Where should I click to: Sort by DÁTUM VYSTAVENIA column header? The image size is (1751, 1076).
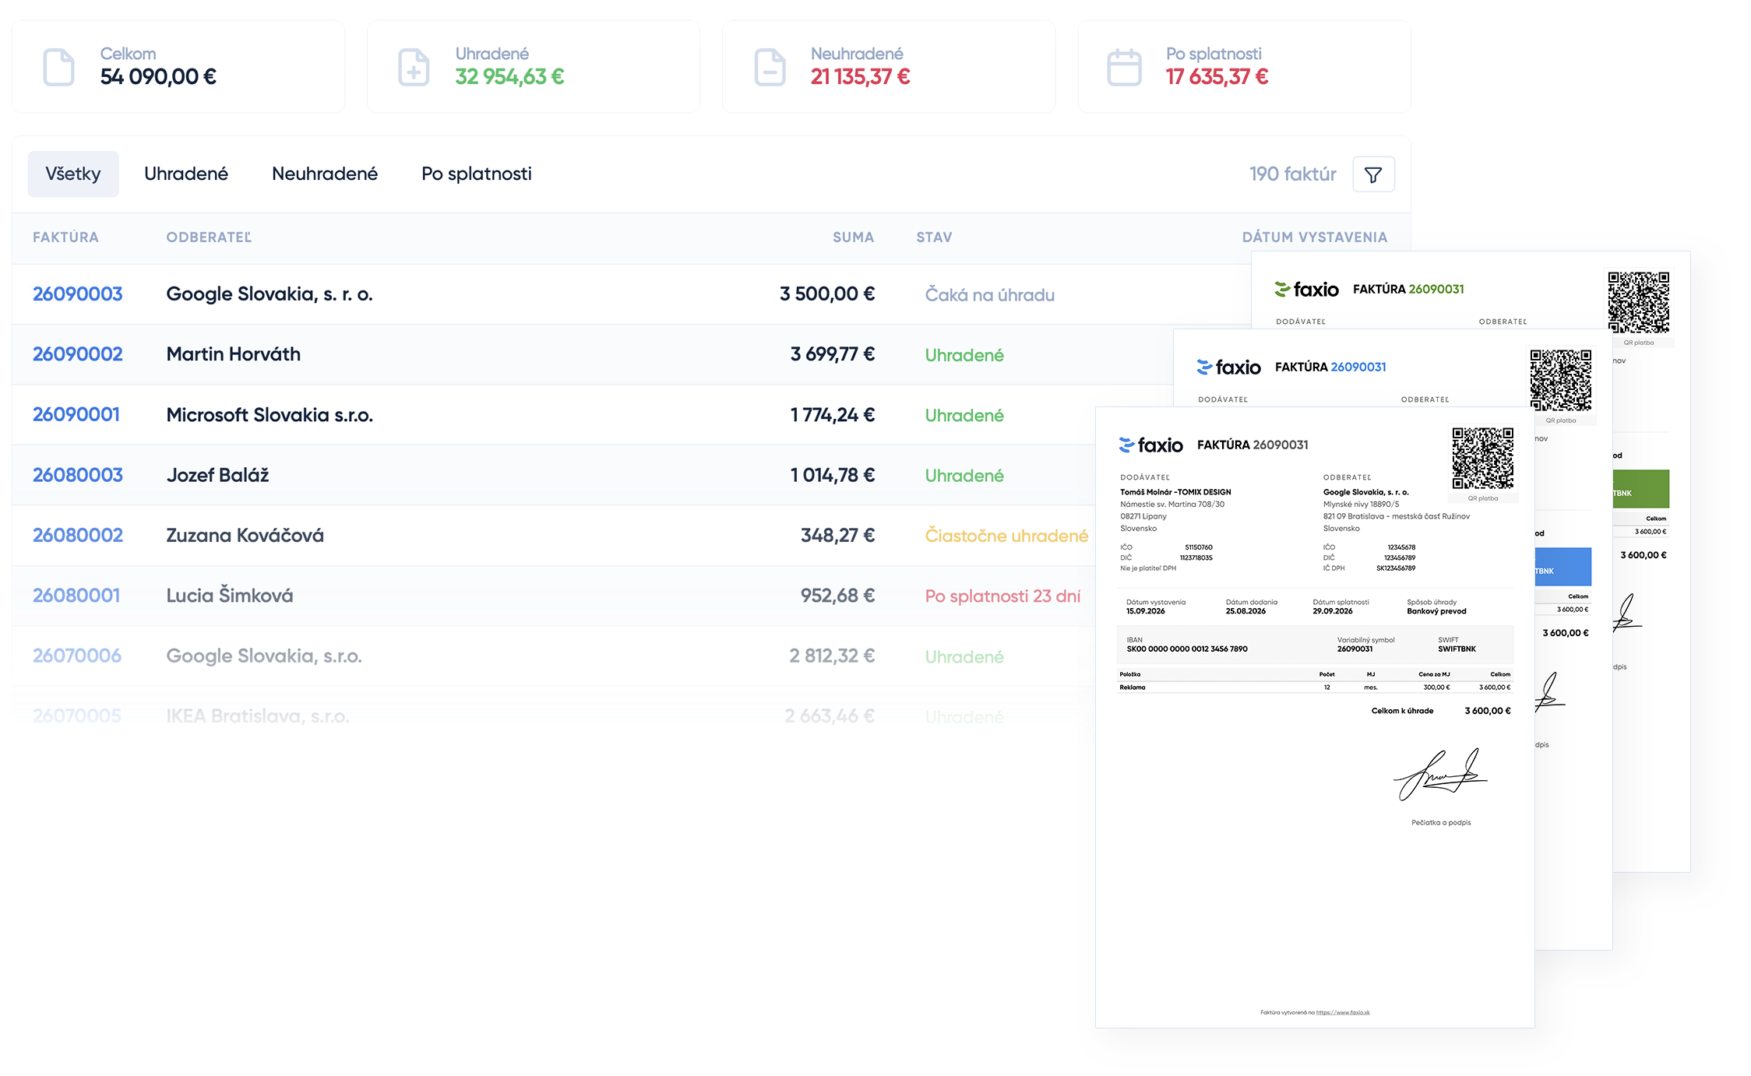pyautogui.click(x=1315, y=237)
